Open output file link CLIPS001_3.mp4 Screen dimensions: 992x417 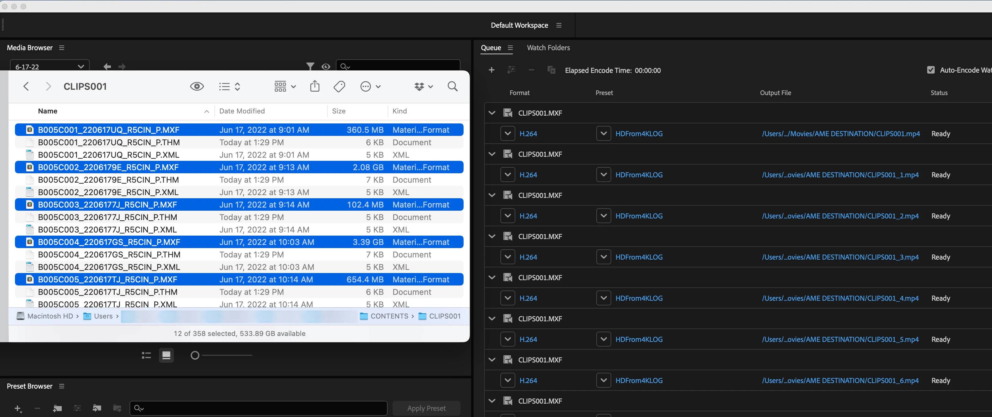tap(840, 257)
